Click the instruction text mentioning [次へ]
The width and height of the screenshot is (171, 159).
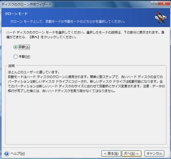point(85,35)
